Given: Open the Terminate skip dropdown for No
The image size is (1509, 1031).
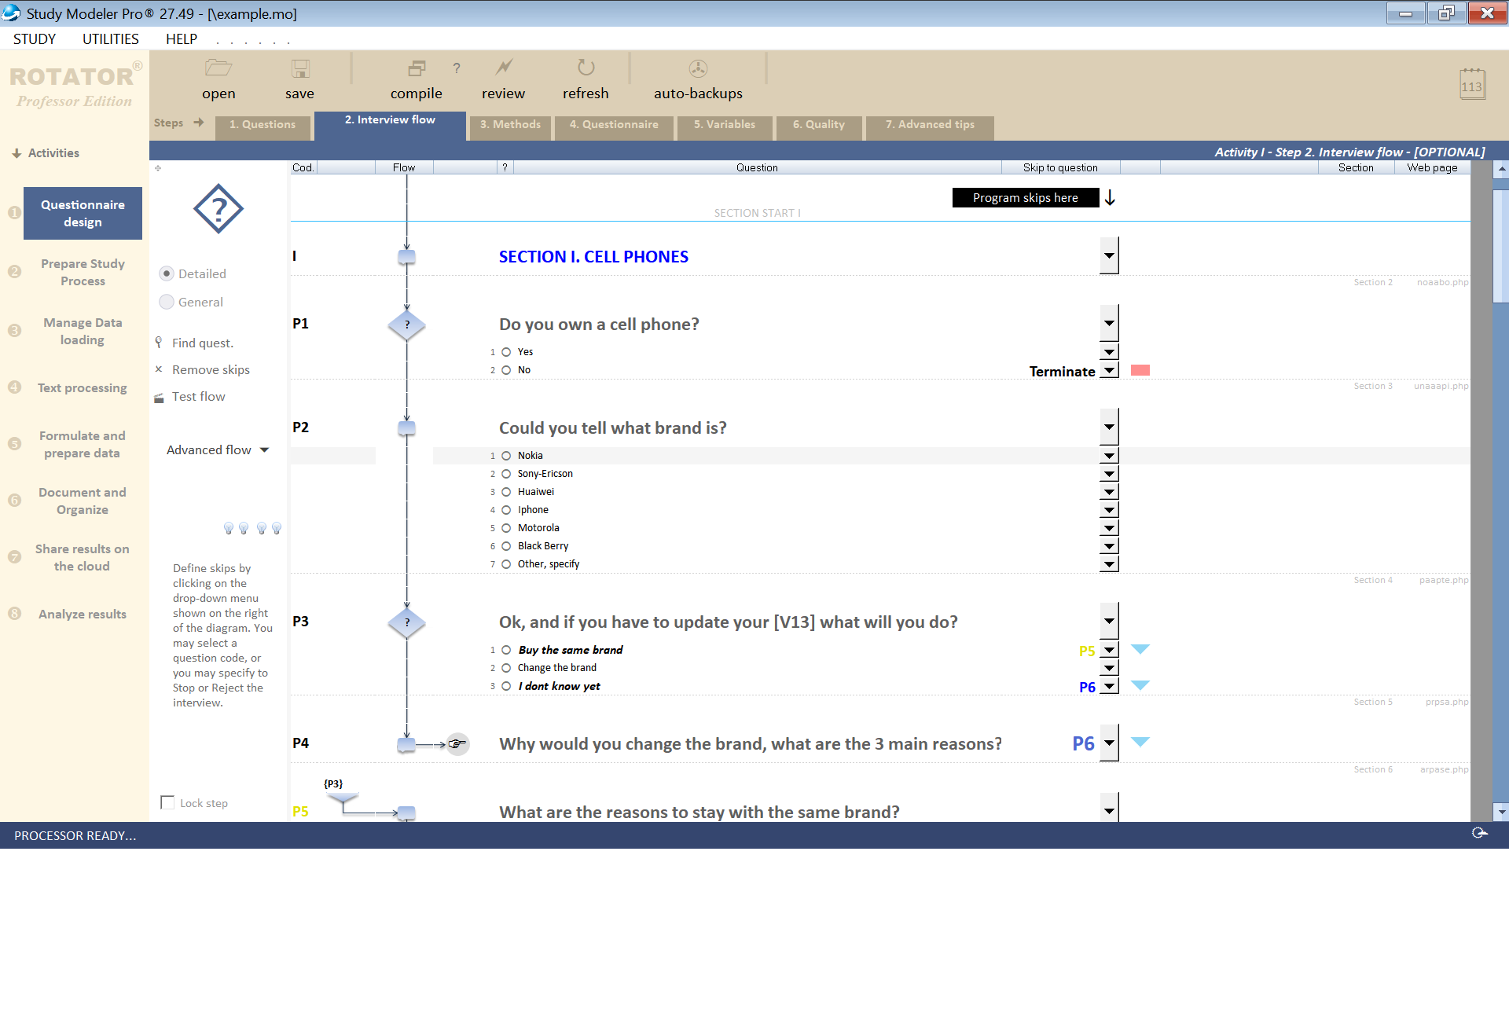Looking at the screenshot, I should (x=1109, y=370).
